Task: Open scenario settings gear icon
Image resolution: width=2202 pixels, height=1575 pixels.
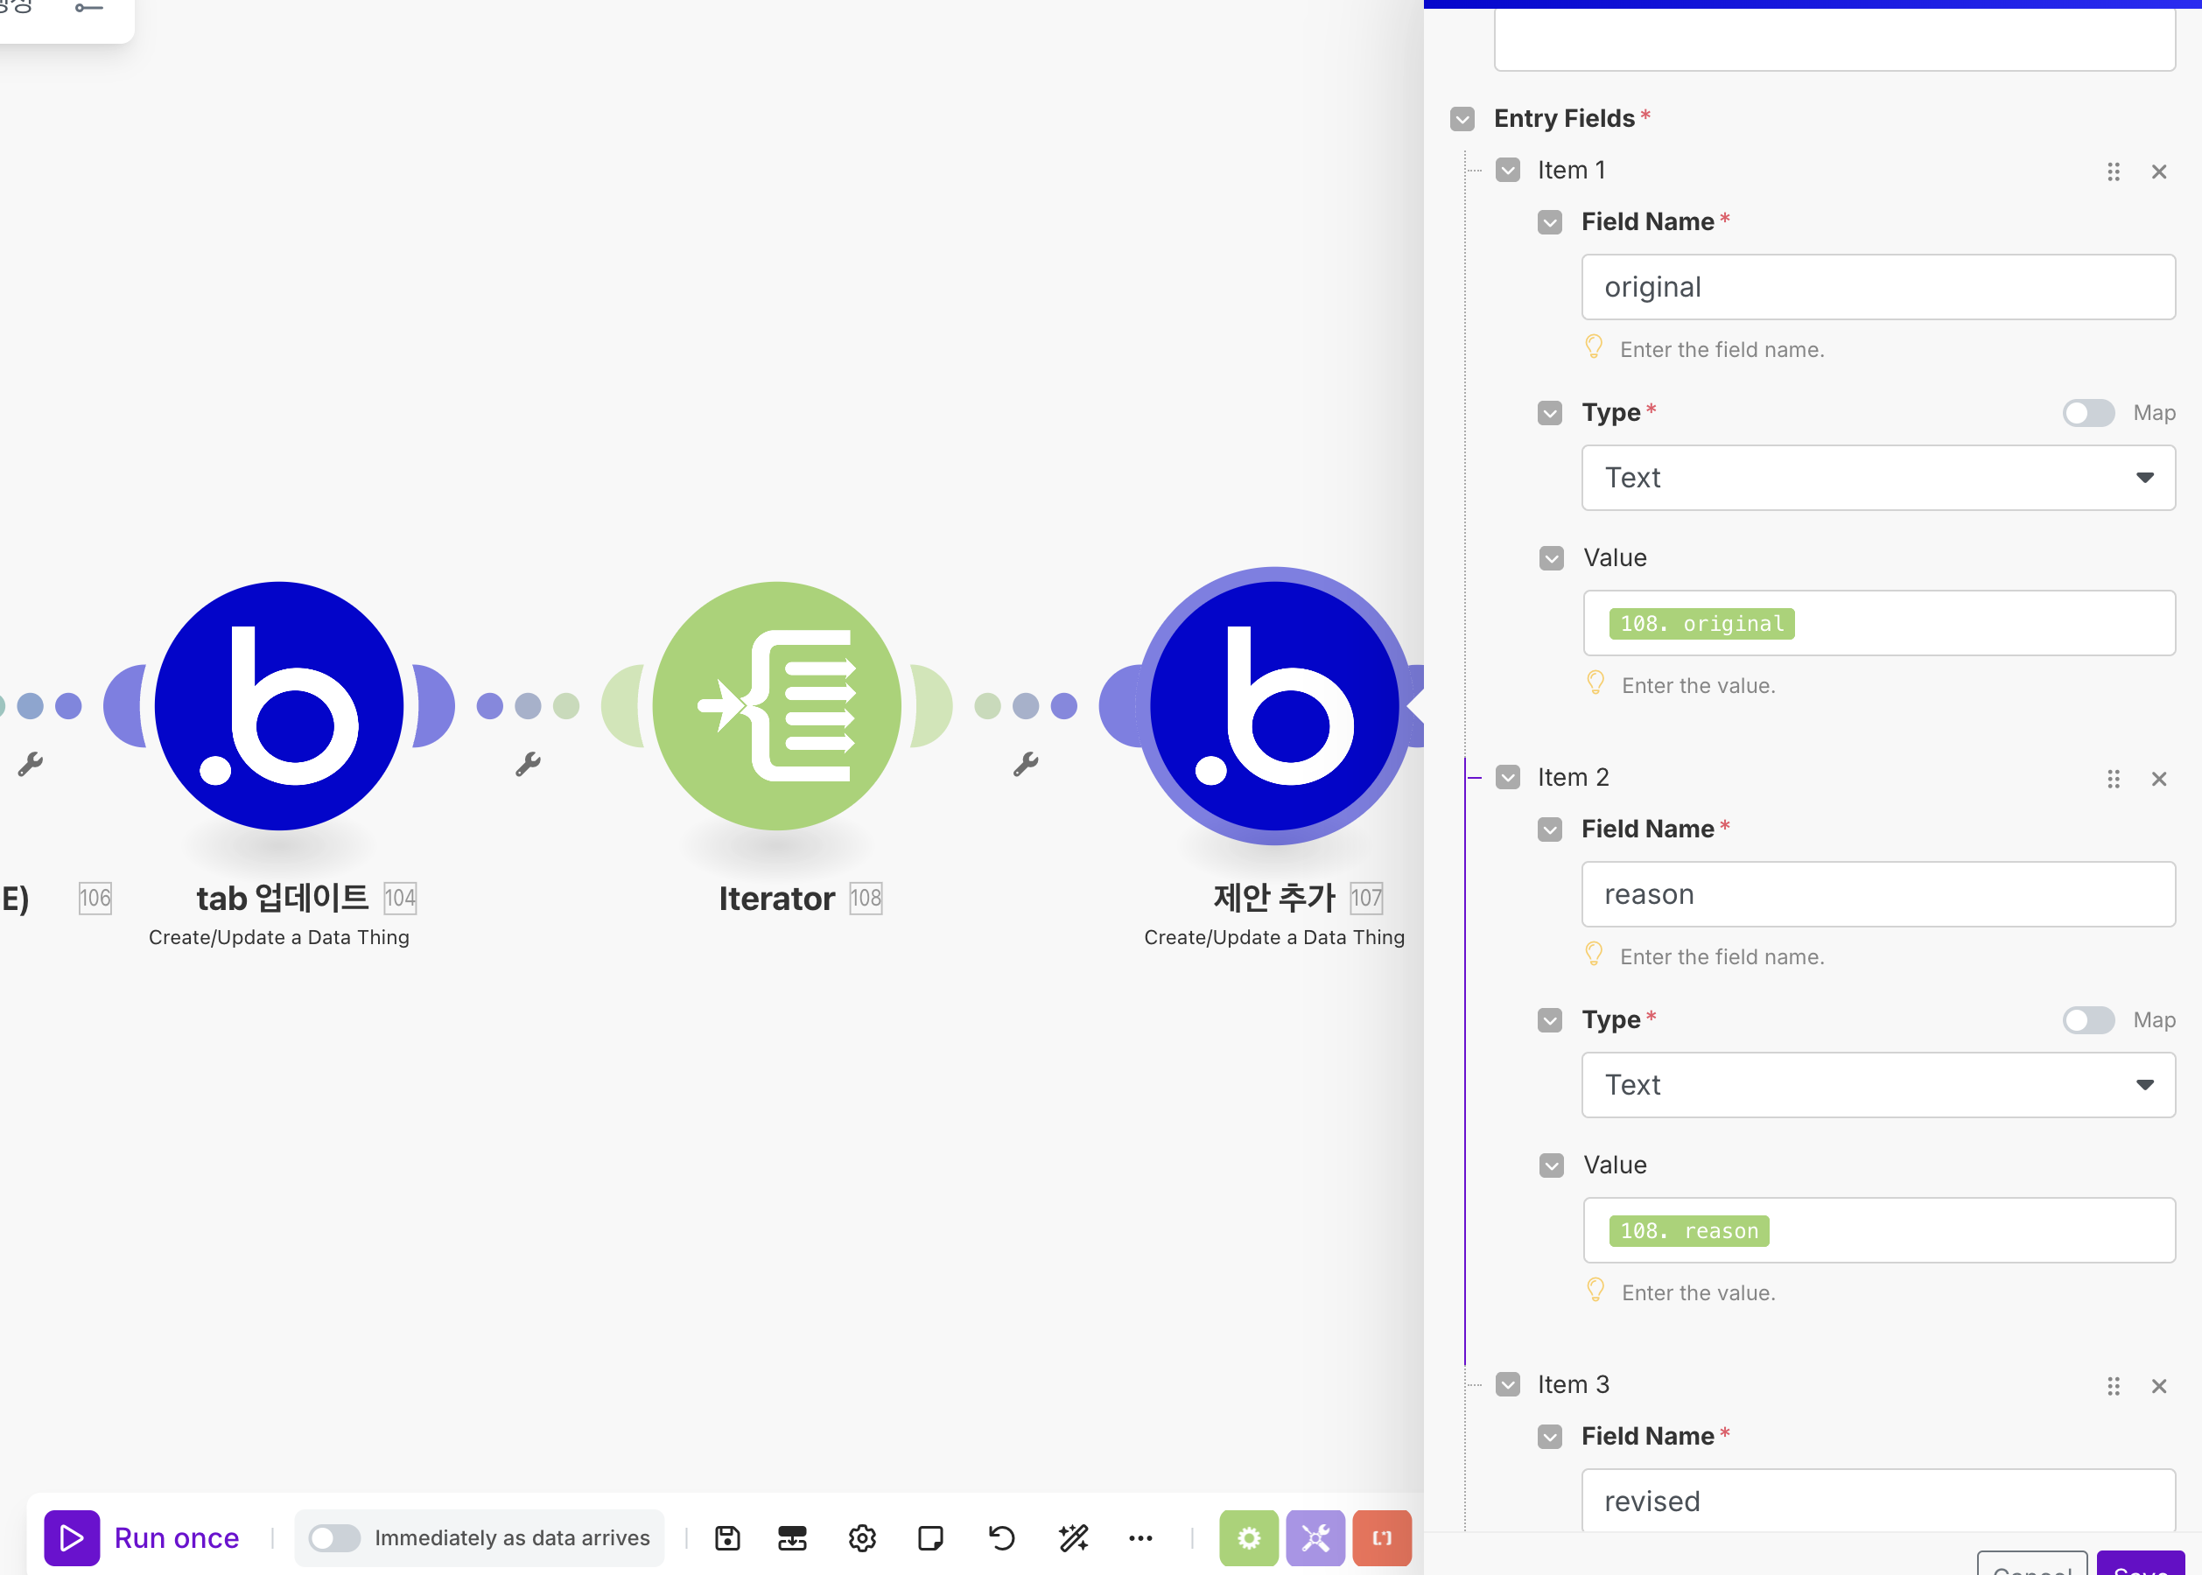Action: [861, 1538]
